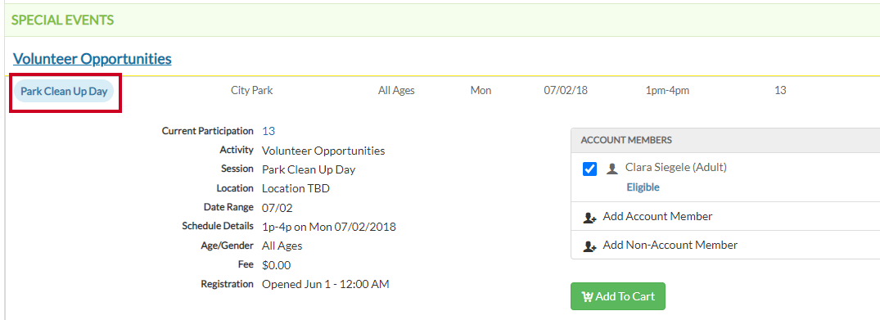Click the Location TBD value

(296, 188)
